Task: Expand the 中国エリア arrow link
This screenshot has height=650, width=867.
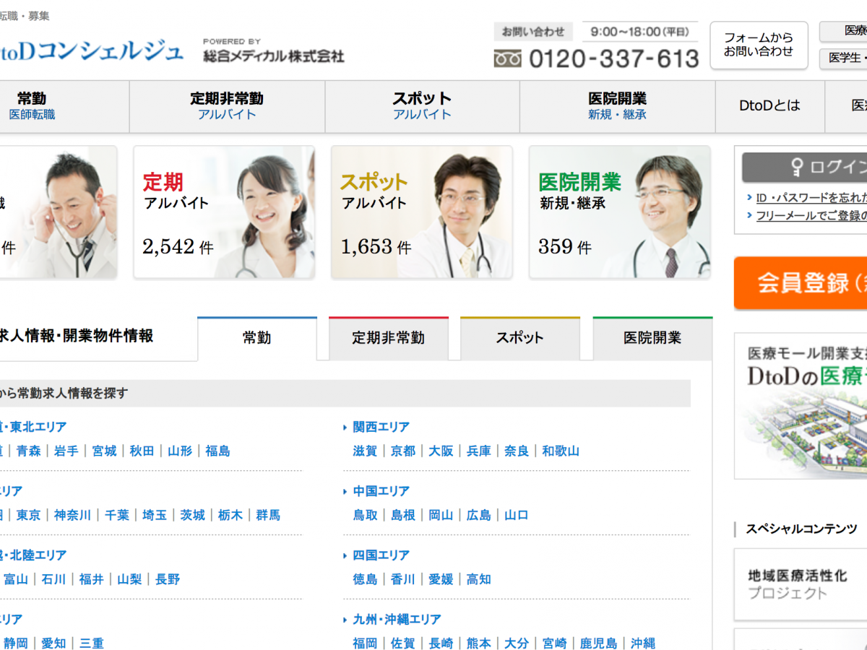Action: pos(345,492)
